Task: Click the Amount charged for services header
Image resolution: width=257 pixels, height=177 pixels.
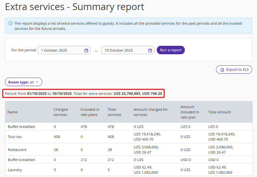Action: [x=151, y=112]
